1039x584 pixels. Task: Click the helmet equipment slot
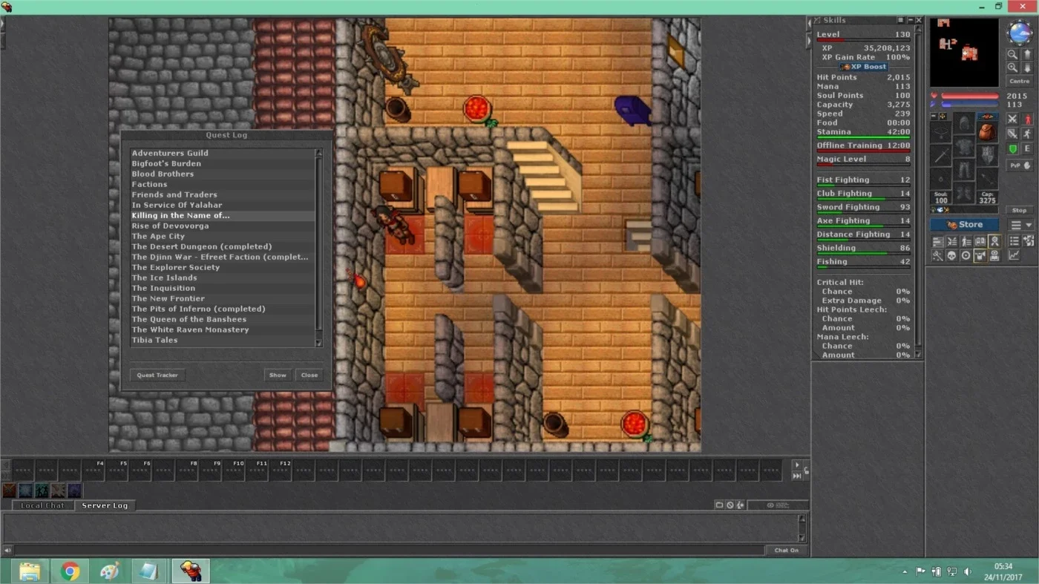pos(964,124)
